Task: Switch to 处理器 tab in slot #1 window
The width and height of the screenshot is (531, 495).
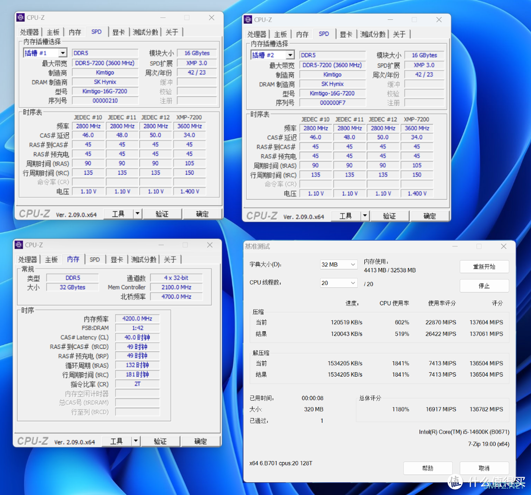Action: pos(29,32)
